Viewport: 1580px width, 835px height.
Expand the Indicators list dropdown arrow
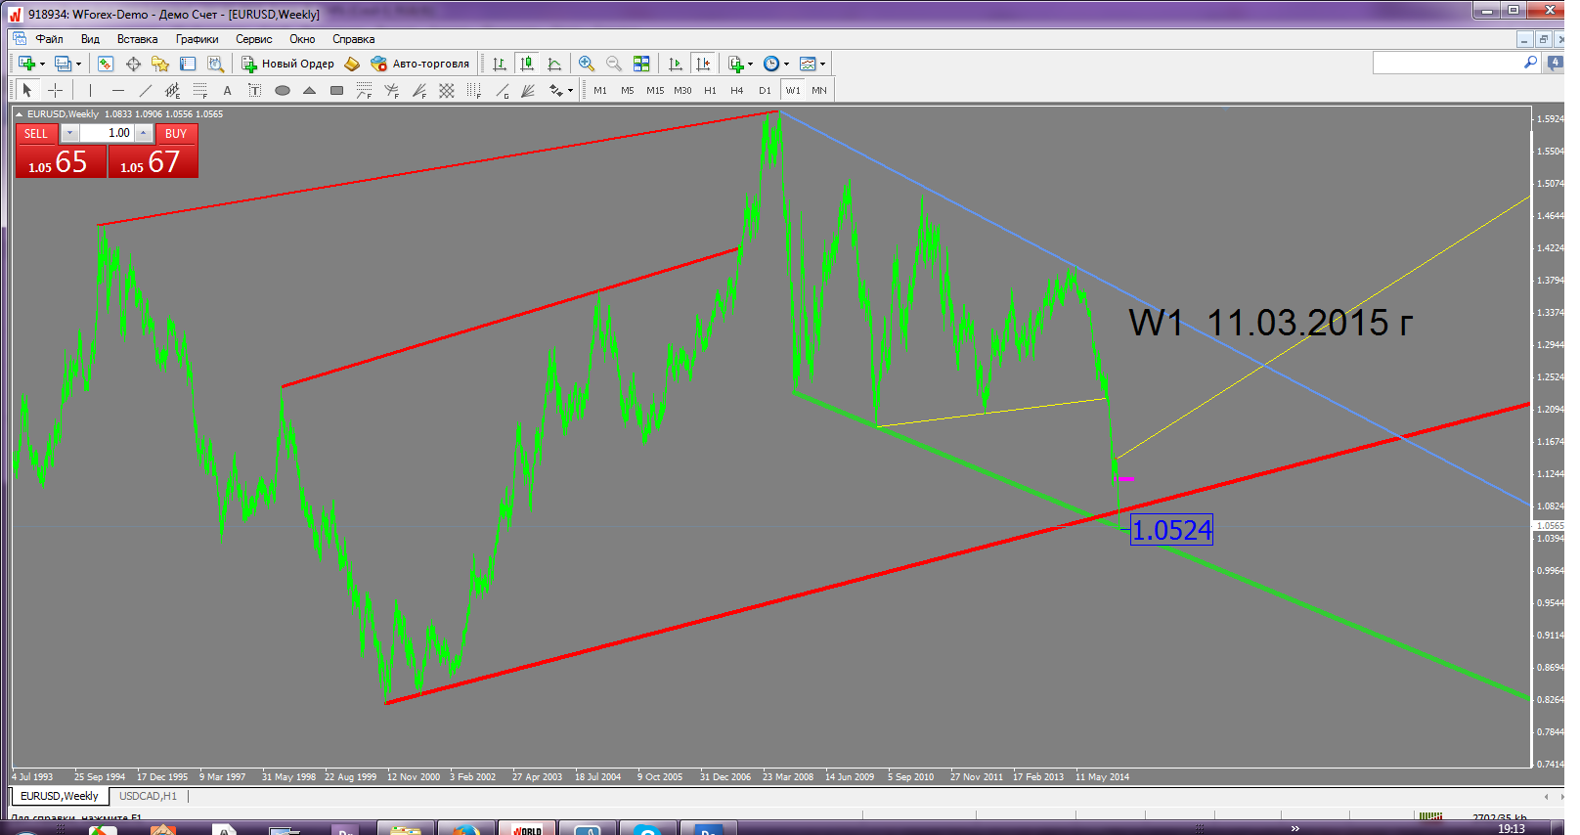750,65
